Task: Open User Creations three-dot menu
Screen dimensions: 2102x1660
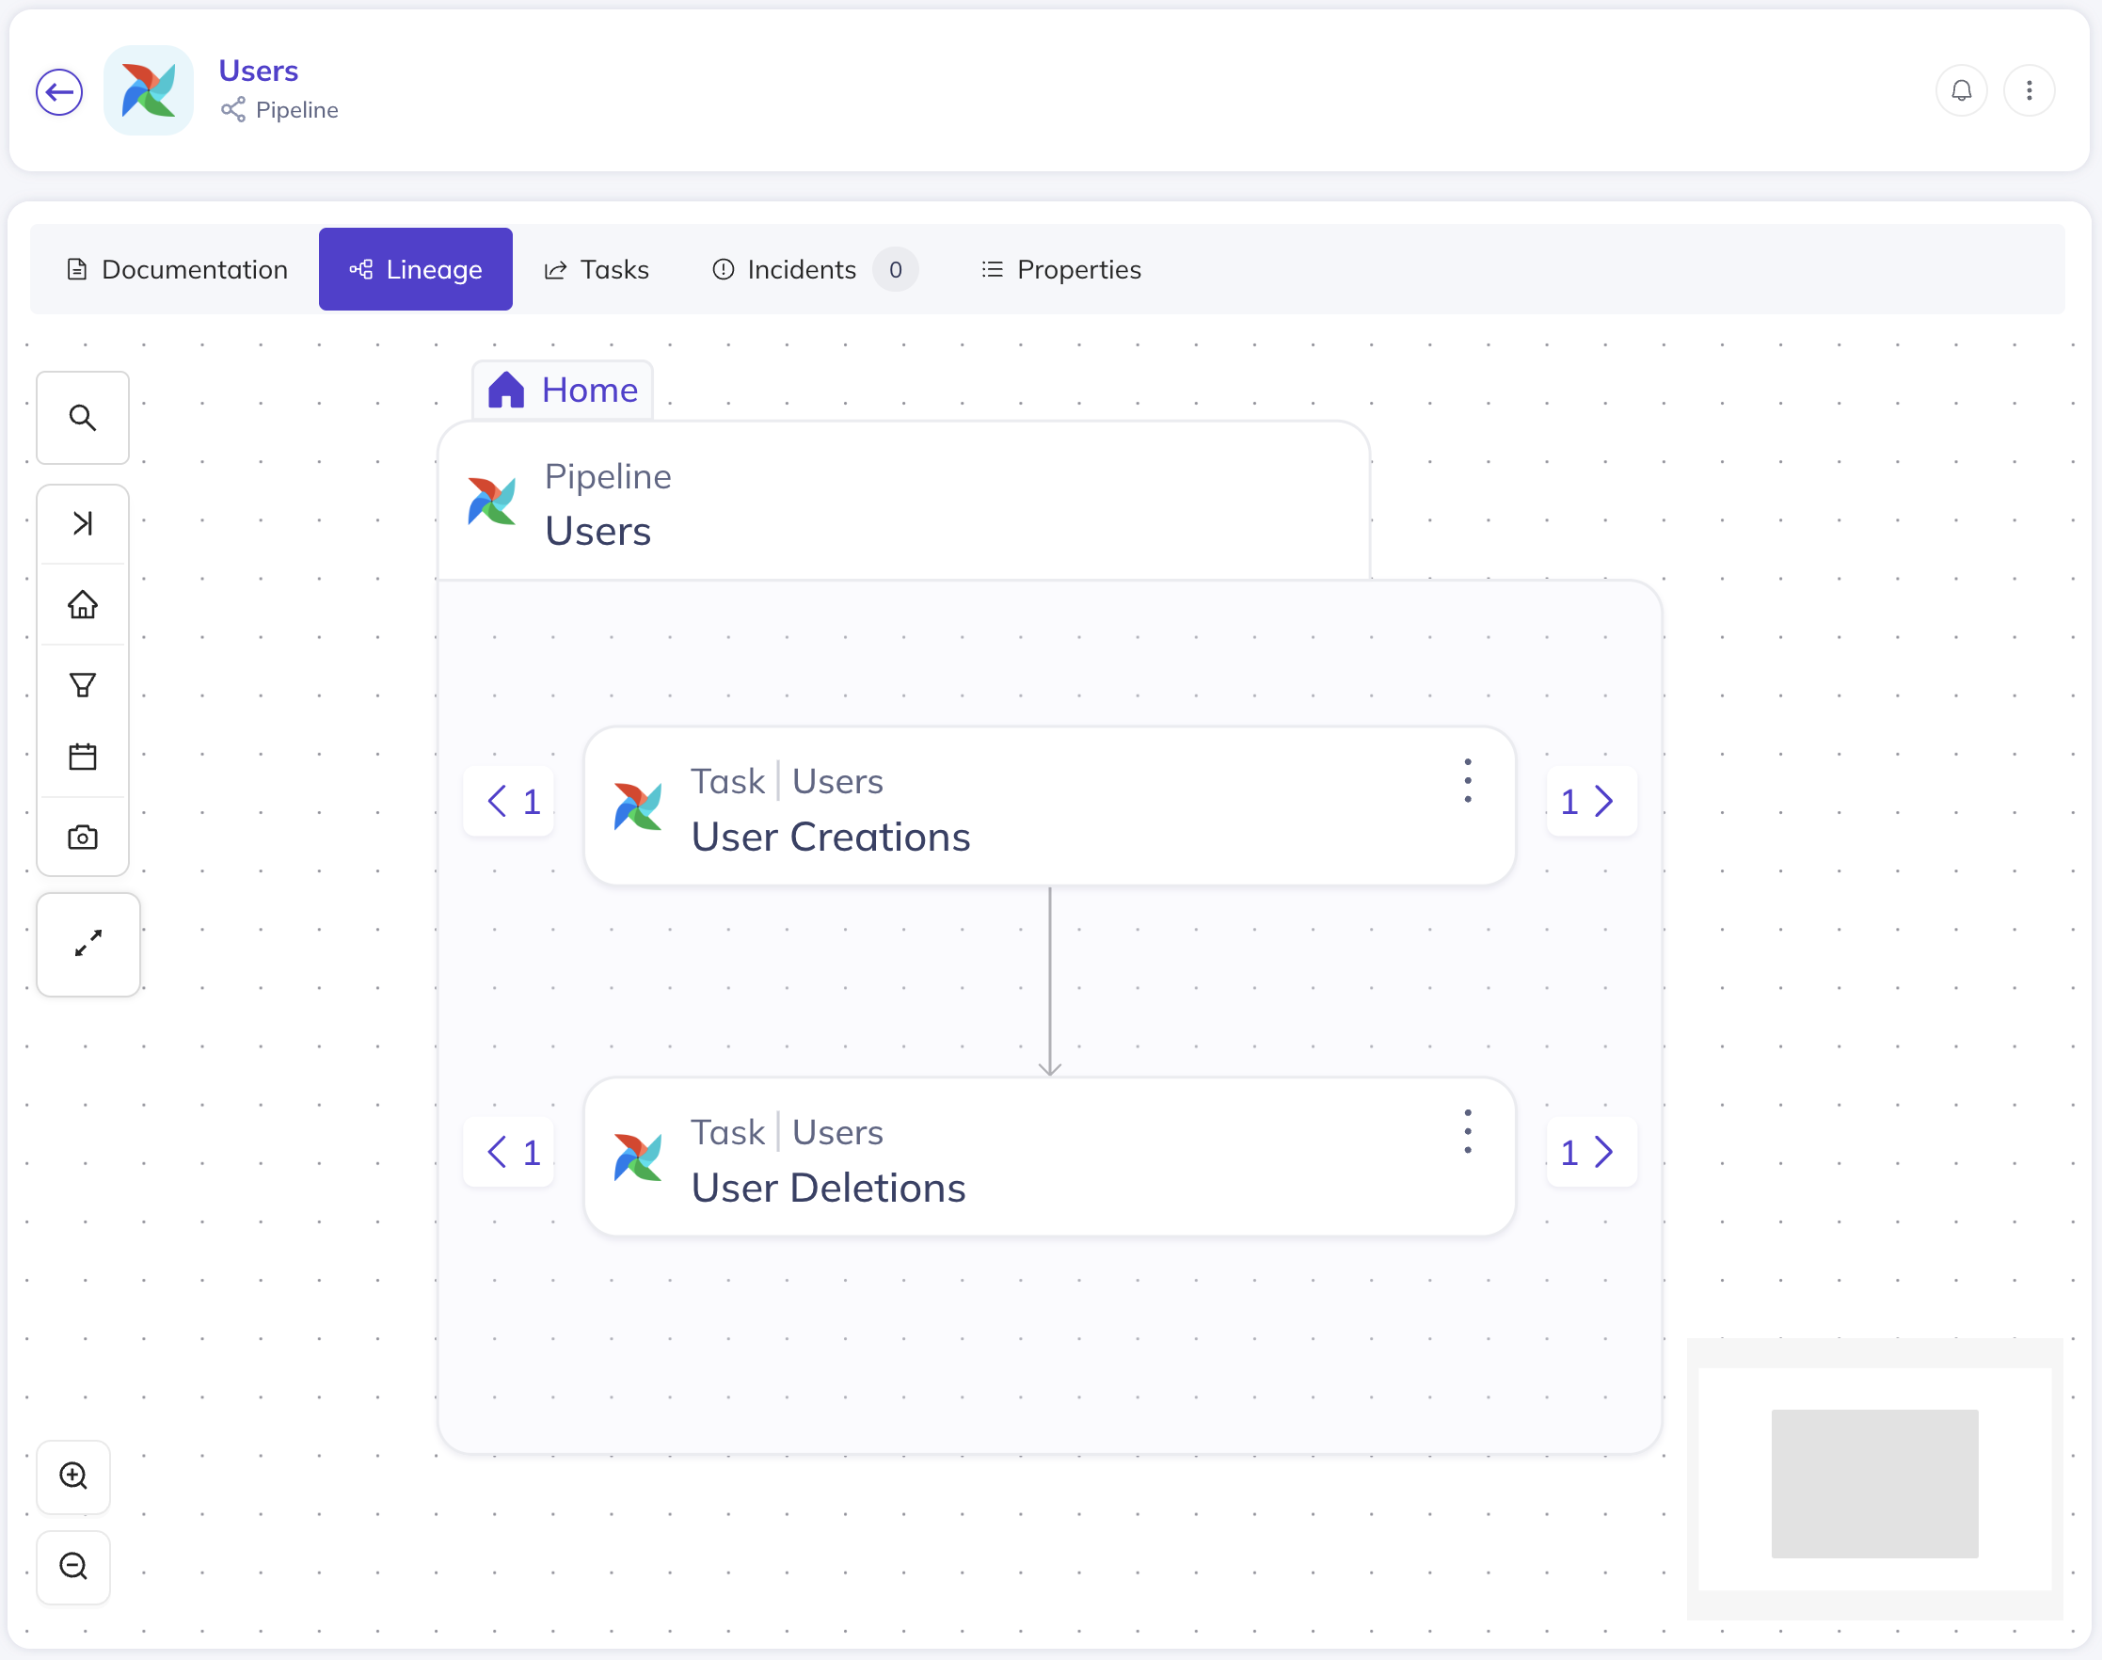Action: (1468, 780)
